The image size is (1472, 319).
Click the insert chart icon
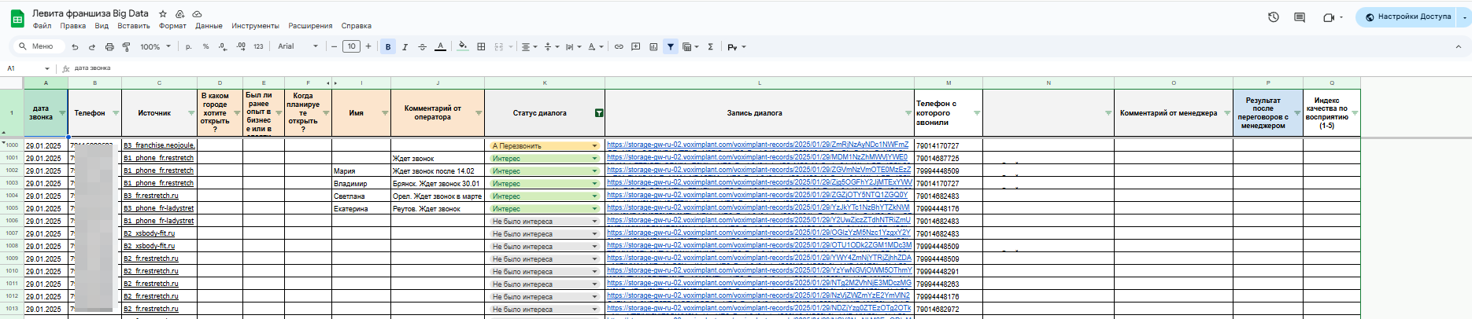[653, 47]
